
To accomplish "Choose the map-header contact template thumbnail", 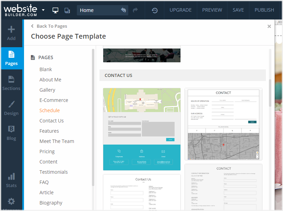I will click(142, 129).
